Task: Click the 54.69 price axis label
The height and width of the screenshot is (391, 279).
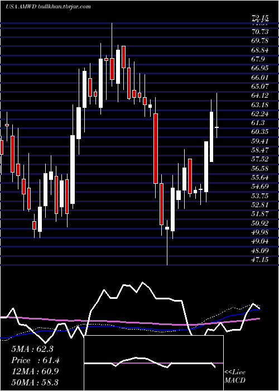Action: coord(260,187)
